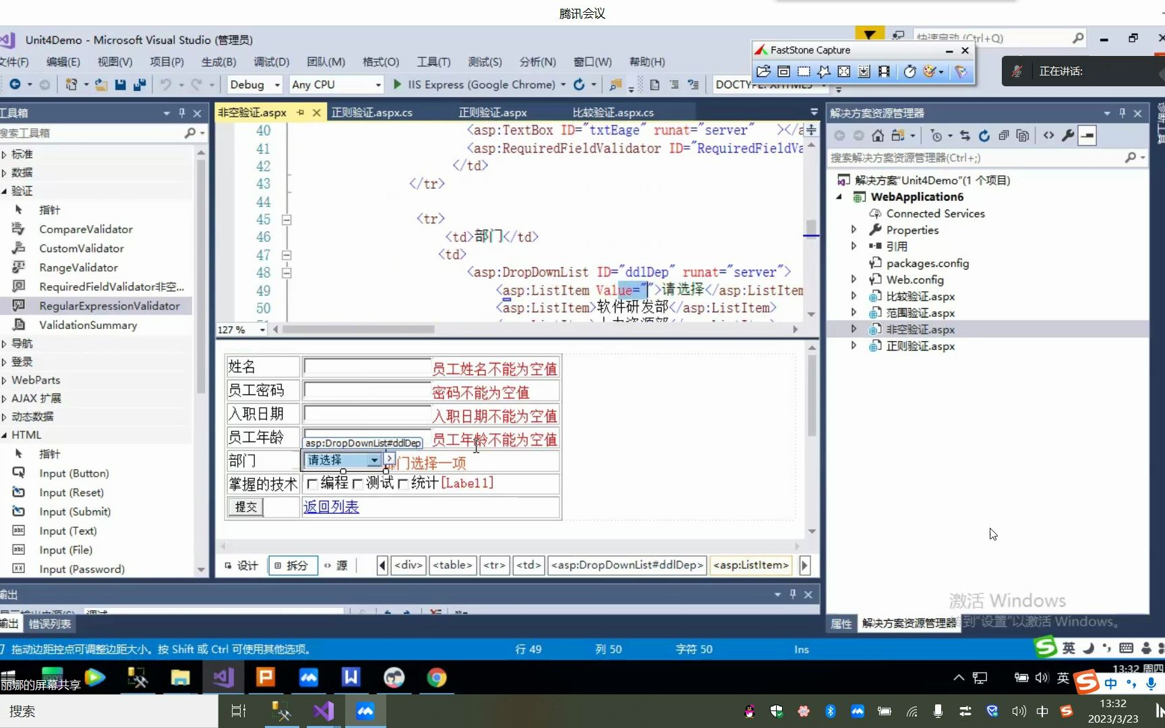Delay timer stopwatch icon in FastStone

tap(910, 71)
